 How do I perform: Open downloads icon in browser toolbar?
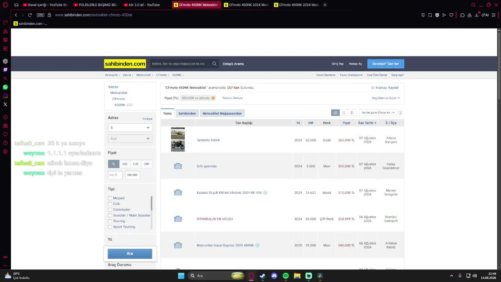pyautogui.click(x=476, y=15)
